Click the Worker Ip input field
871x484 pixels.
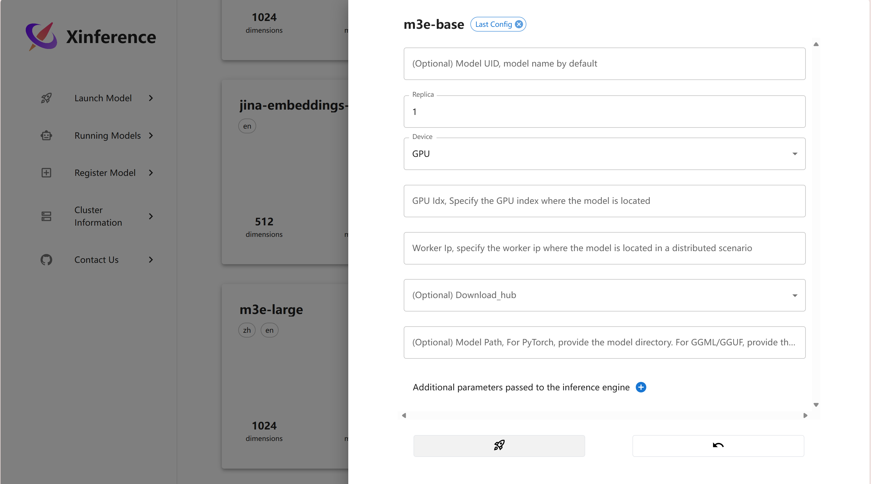pyautogui.click(x=604, y=248)
